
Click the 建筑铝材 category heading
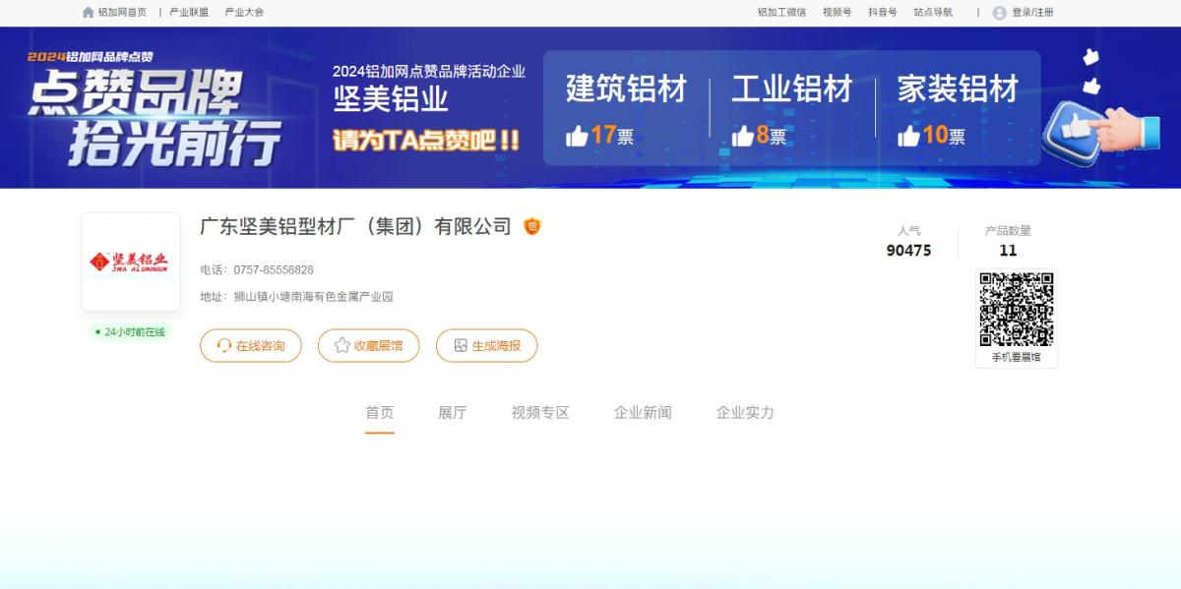point(626,89)
